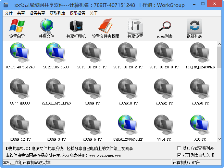Uncheck 打开列表自动关闭 checkbox
This screenshot has width=224, height=168.
(179, 155)
